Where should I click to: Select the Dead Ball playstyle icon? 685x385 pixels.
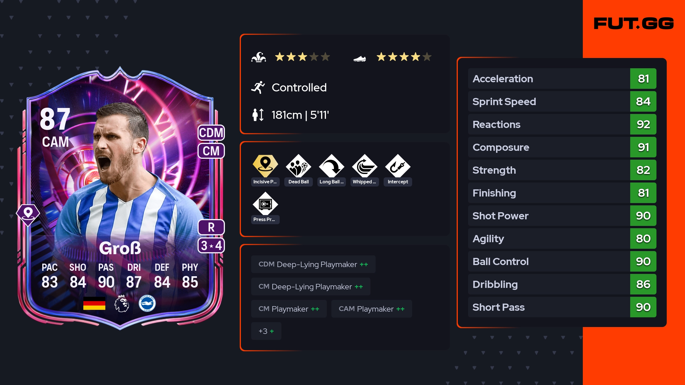(x=298, y=166)
